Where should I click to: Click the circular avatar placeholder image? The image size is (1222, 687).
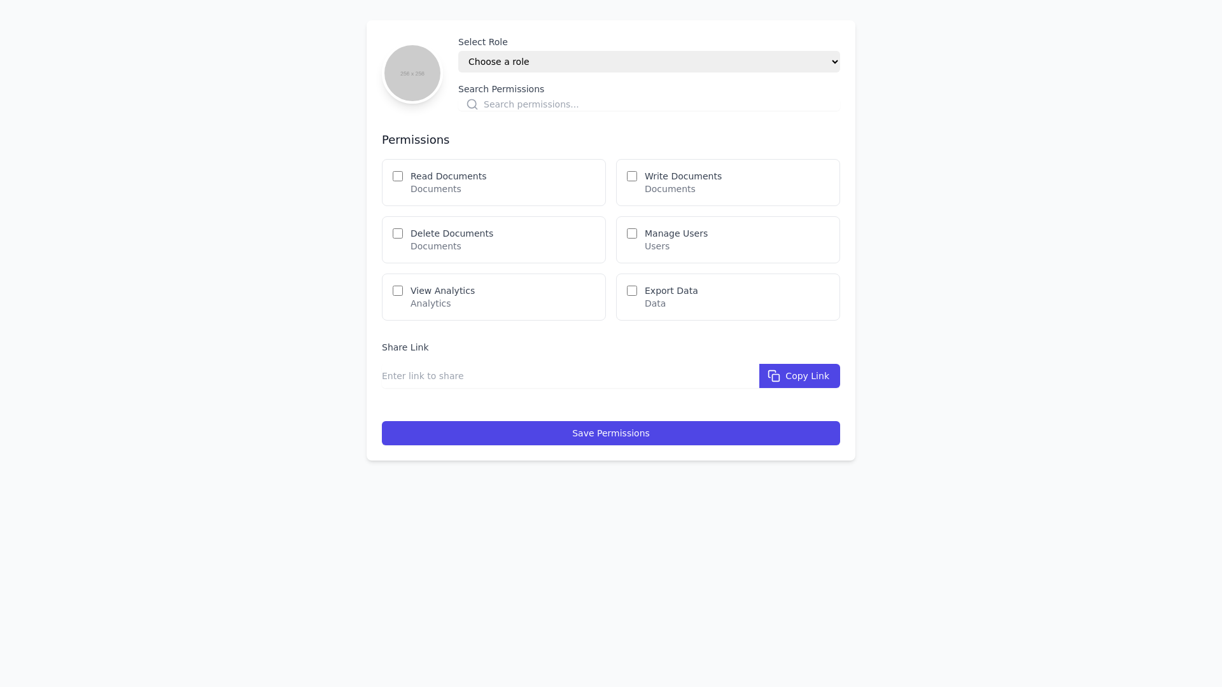[412, 73]
